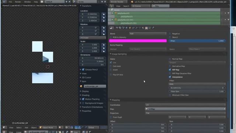Open the Render properties tab
Image resolution: width=236 pixels, height=133 pixels.
[x=117, y=28]
